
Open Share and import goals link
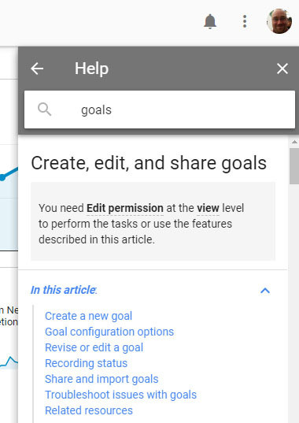click(x=102, y=379)
